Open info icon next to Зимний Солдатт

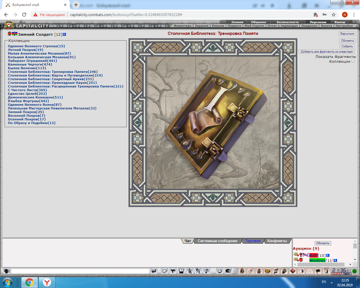pyautogui.click(x=64, y=34)
